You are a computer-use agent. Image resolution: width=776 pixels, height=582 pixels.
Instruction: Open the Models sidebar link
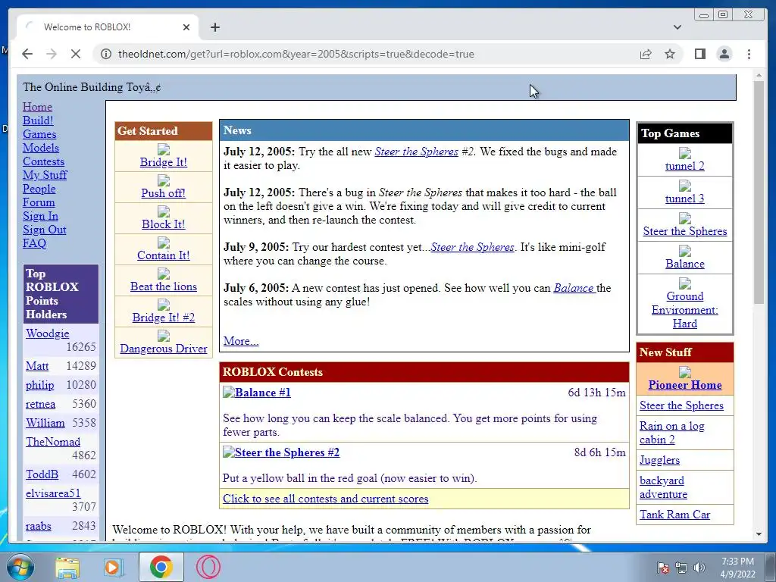pyautogui.click(x=41, y=148)
